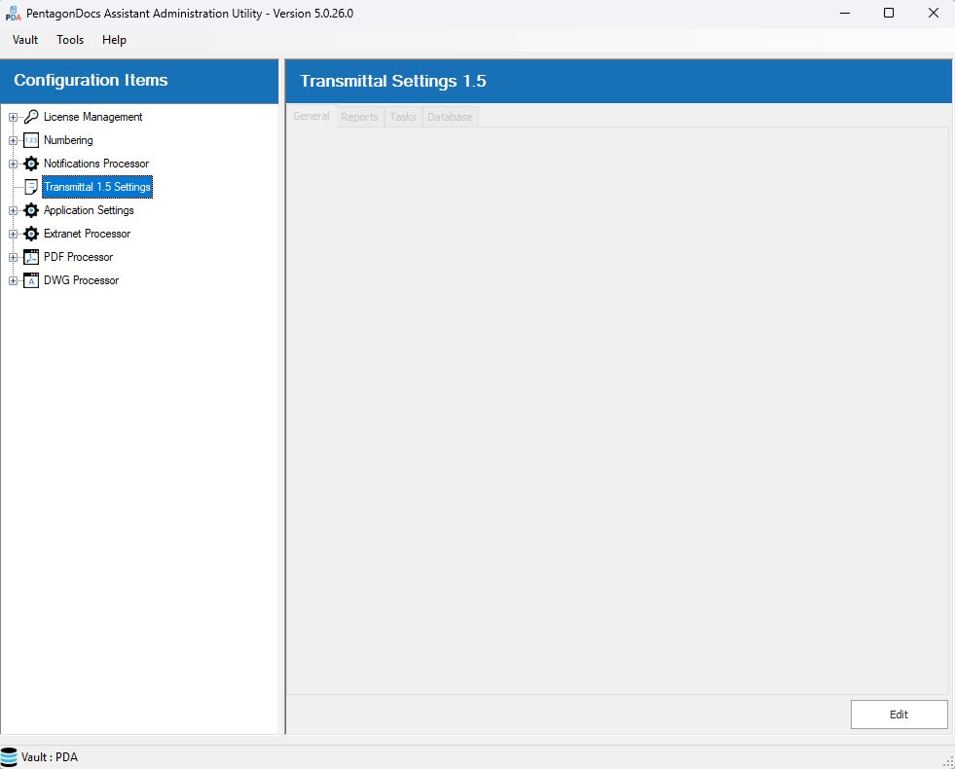
Task: Expand the Notifications Processor node
Action: pyautogui.click(x=13, y=164)
